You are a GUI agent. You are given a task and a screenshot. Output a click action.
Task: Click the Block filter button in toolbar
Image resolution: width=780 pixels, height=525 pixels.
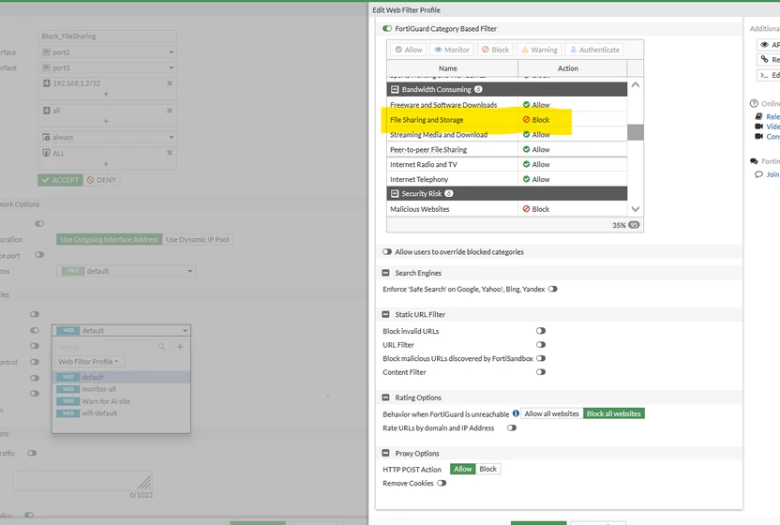click(x=495, y=50)
